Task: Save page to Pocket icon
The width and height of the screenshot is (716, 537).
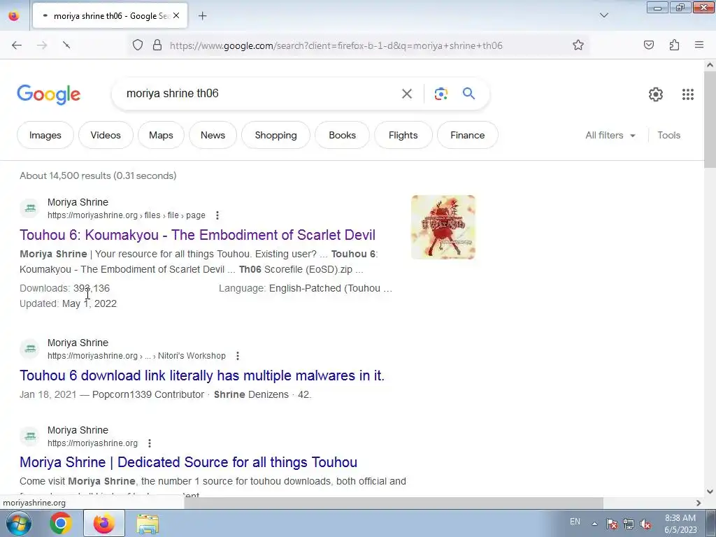Action: pos(649,45)
